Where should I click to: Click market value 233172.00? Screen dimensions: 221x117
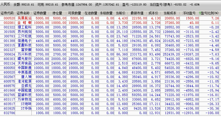(x=139, y=54)
